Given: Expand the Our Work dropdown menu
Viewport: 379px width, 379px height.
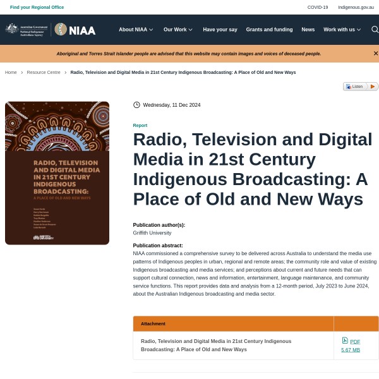Looking at the screenshot, I should tap(177, 30).
